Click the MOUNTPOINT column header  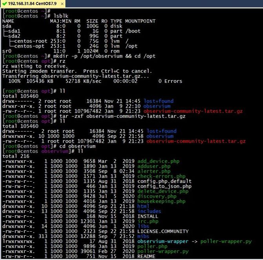[x=140, y=21]
